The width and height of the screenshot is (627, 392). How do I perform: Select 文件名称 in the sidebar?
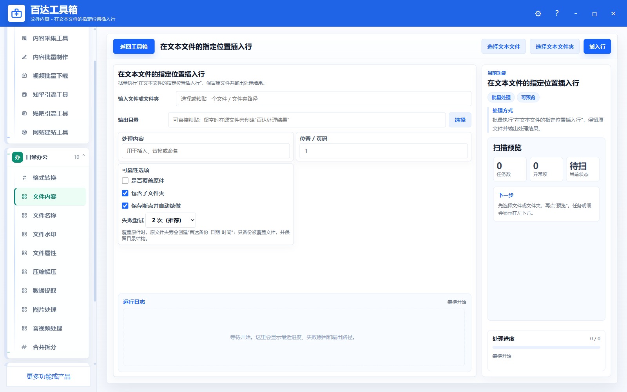coord(50,216)
